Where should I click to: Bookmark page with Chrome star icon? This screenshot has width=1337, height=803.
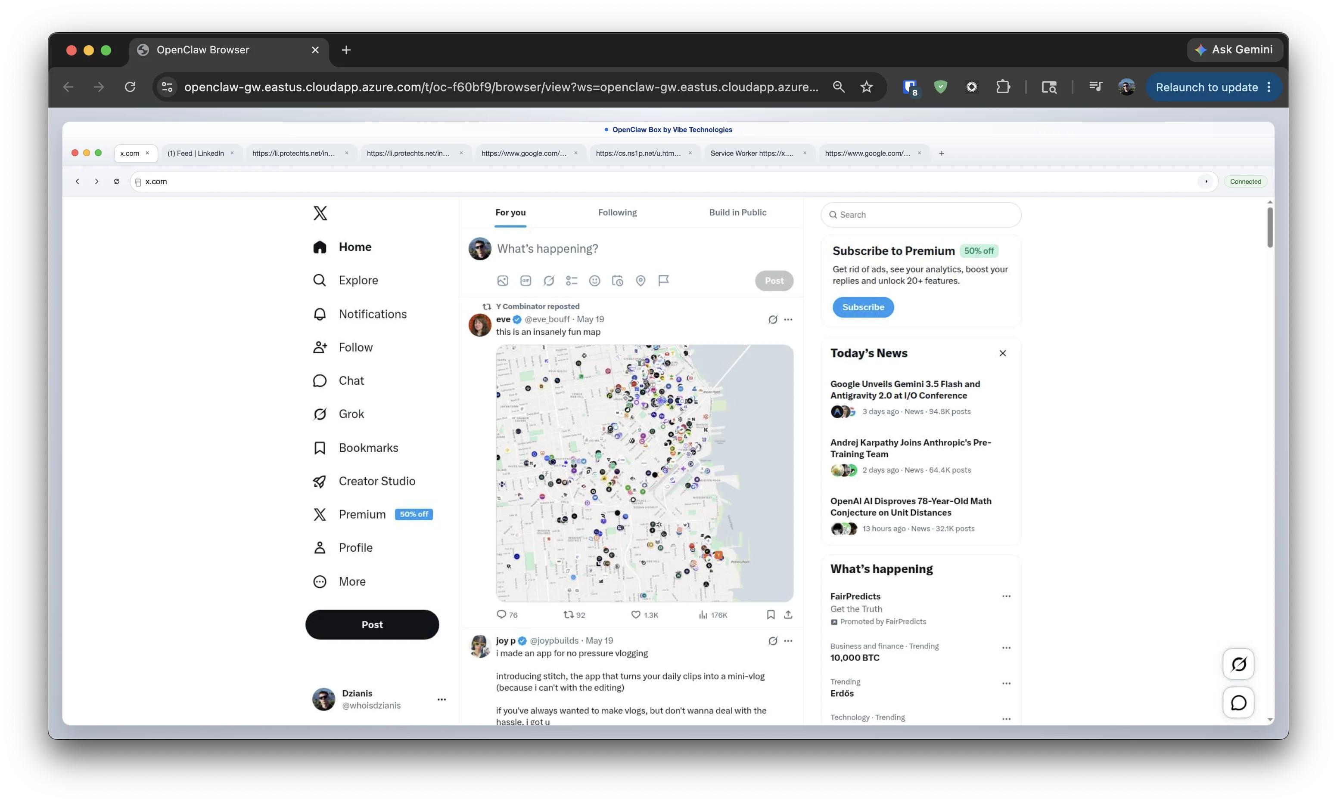[867, 87]
